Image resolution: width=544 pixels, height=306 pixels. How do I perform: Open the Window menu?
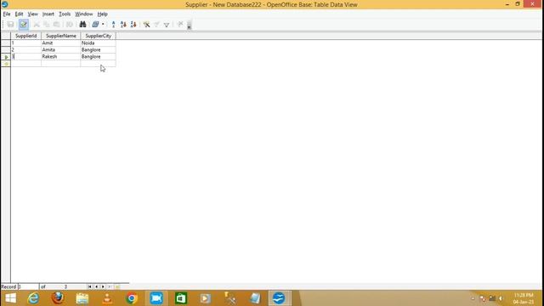coord(83,14)
